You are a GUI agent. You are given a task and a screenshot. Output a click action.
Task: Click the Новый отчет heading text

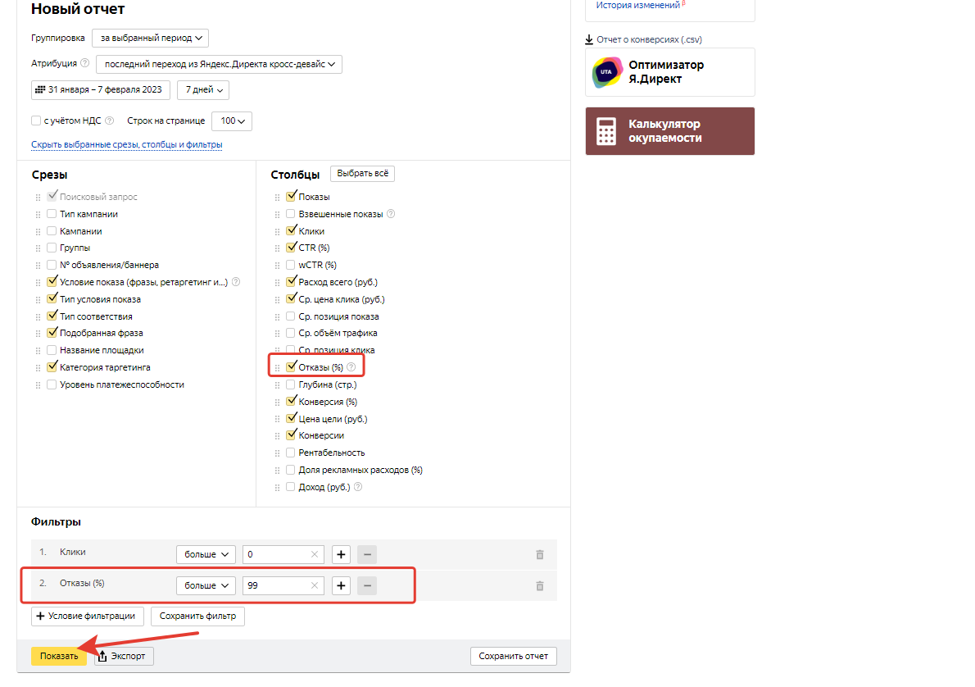click(78, 9)
